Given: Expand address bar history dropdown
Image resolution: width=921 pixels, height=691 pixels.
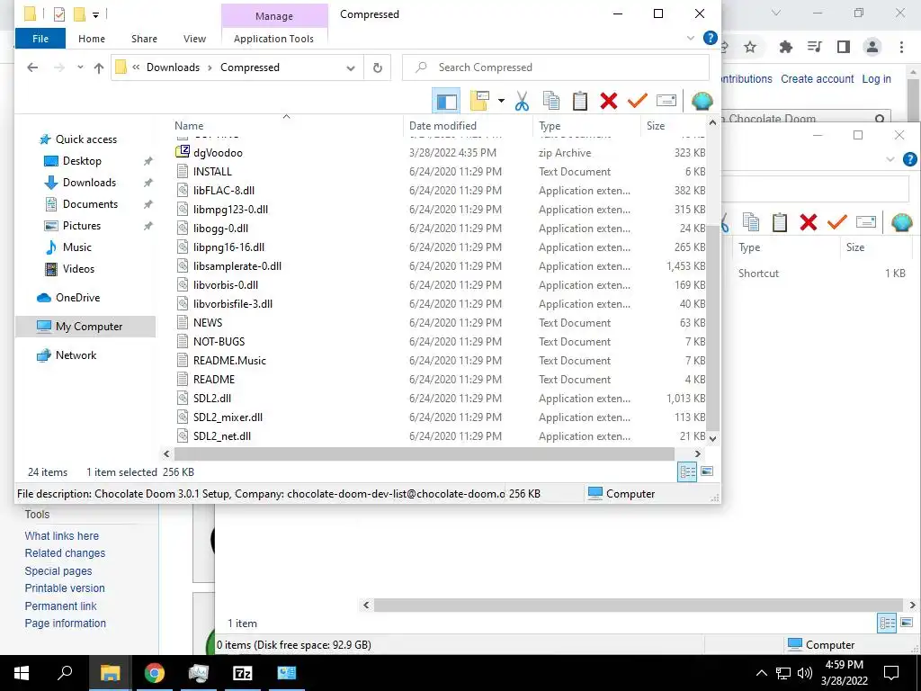Looking at the screenshot, I should pos(351,67).
